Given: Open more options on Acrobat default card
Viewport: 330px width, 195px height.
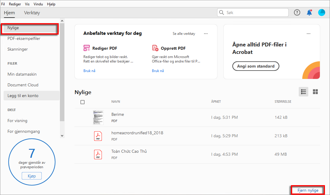Looking at the screenshot, I should (309, 34).
